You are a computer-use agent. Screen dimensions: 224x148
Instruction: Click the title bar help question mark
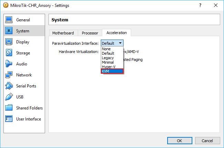[200, 6]
